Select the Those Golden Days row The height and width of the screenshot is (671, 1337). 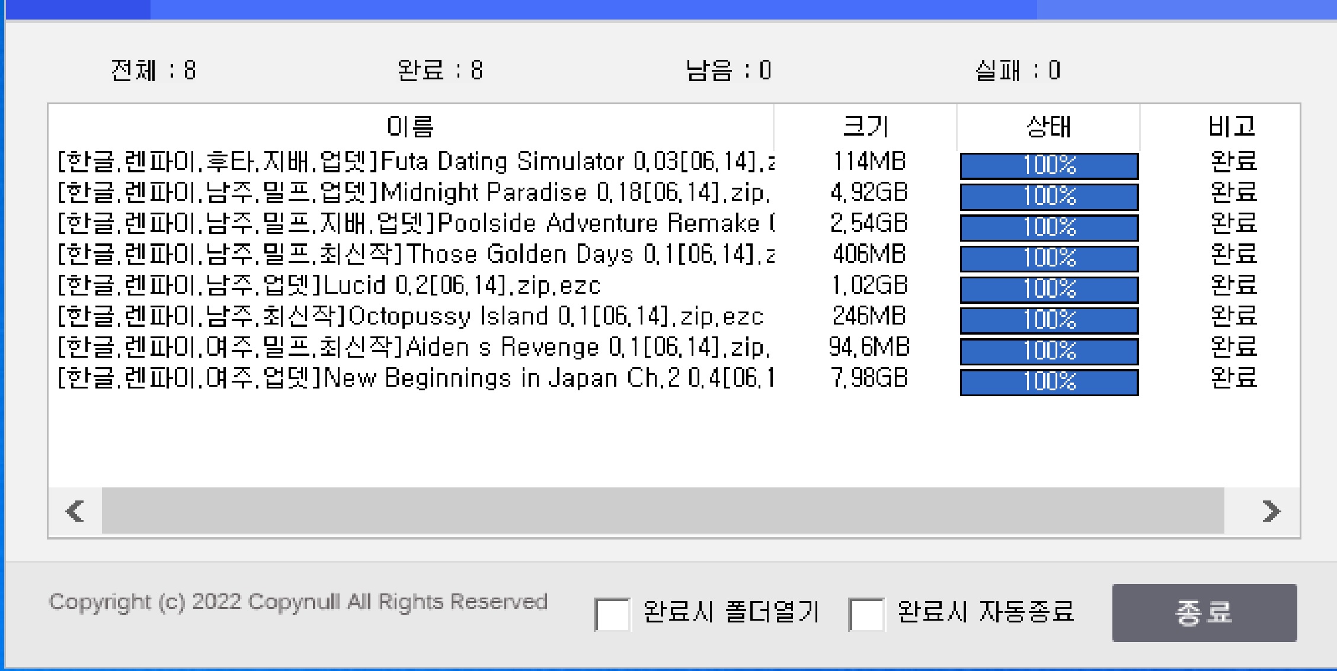pos(415,255)
